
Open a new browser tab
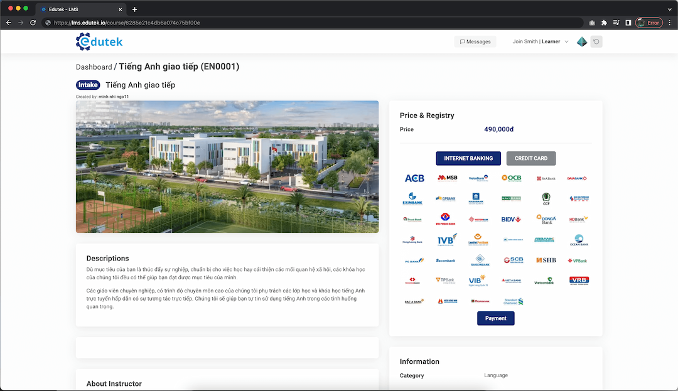(134, 9)
